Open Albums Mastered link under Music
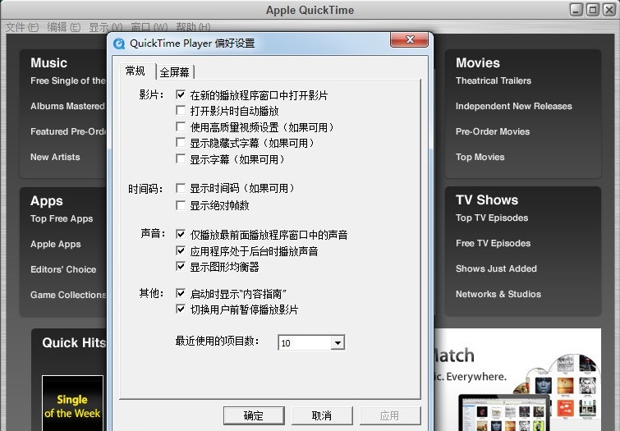This screenshot has width=620, height=431. 67,106
